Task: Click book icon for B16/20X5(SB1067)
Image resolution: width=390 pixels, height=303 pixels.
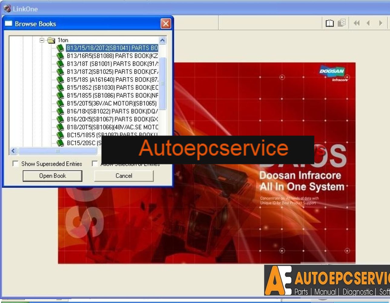Action: coord(61,119)
